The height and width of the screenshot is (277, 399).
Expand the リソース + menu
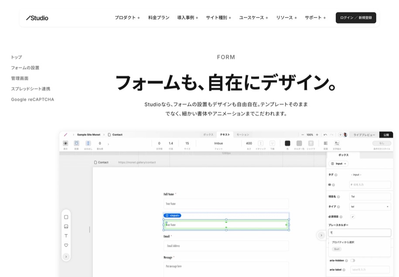tap(286, 17)
